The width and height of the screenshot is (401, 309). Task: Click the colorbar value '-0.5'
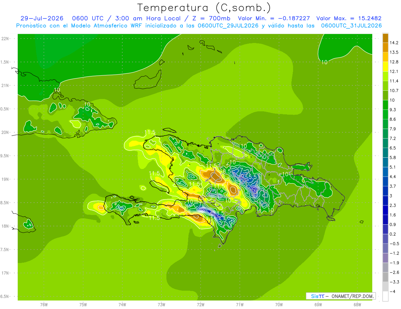(394, 244)
